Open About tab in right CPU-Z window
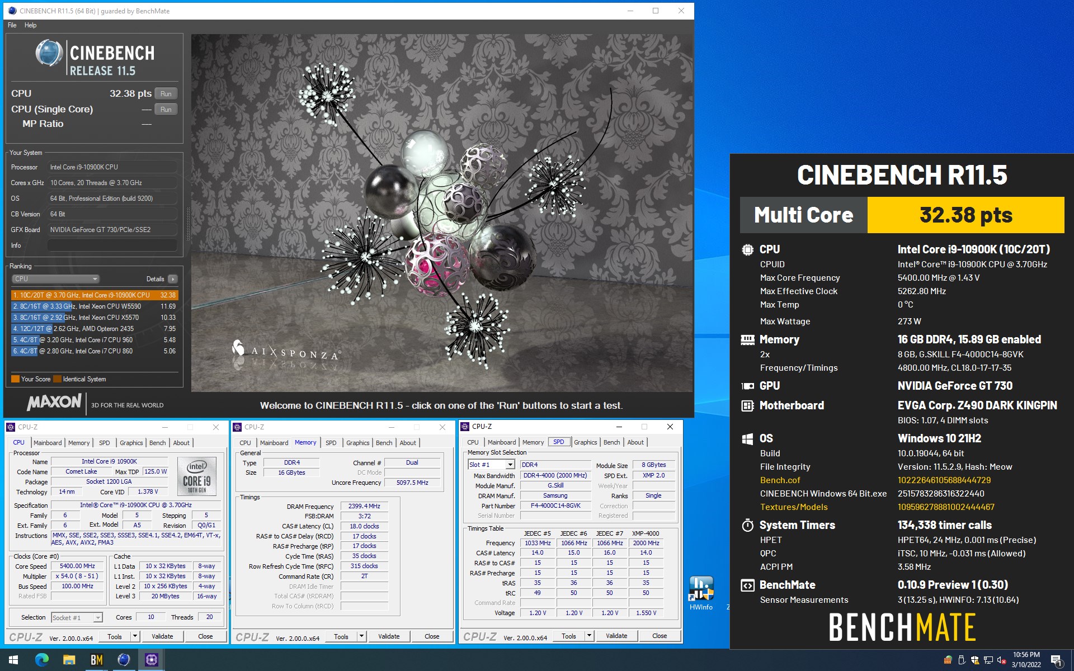This screenshot has height=671, width=1074. pos(635,442)
